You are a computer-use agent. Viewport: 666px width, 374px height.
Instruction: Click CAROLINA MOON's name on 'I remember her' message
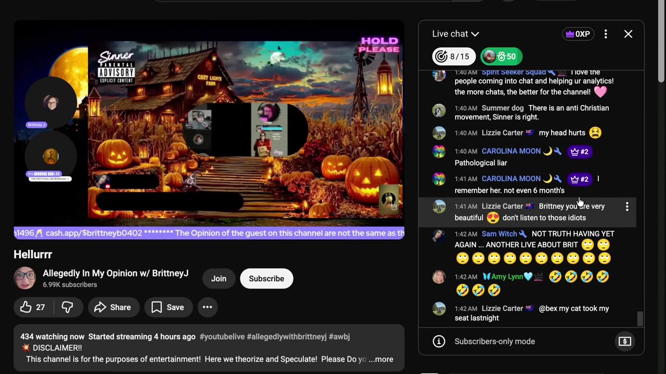tap(511, 179)
